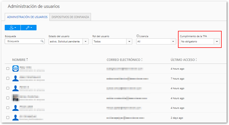Click the sort arrows next to NOMBRE
The height and width of the screenshot is (125, 229).
pyautogui.click(x=27, y=60)
